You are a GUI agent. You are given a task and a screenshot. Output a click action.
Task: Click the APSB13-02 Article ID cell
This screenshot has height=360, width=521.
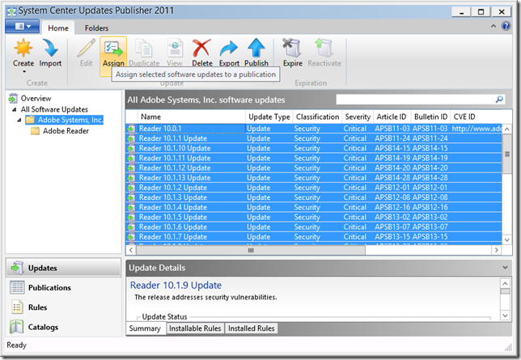point(392,217)
